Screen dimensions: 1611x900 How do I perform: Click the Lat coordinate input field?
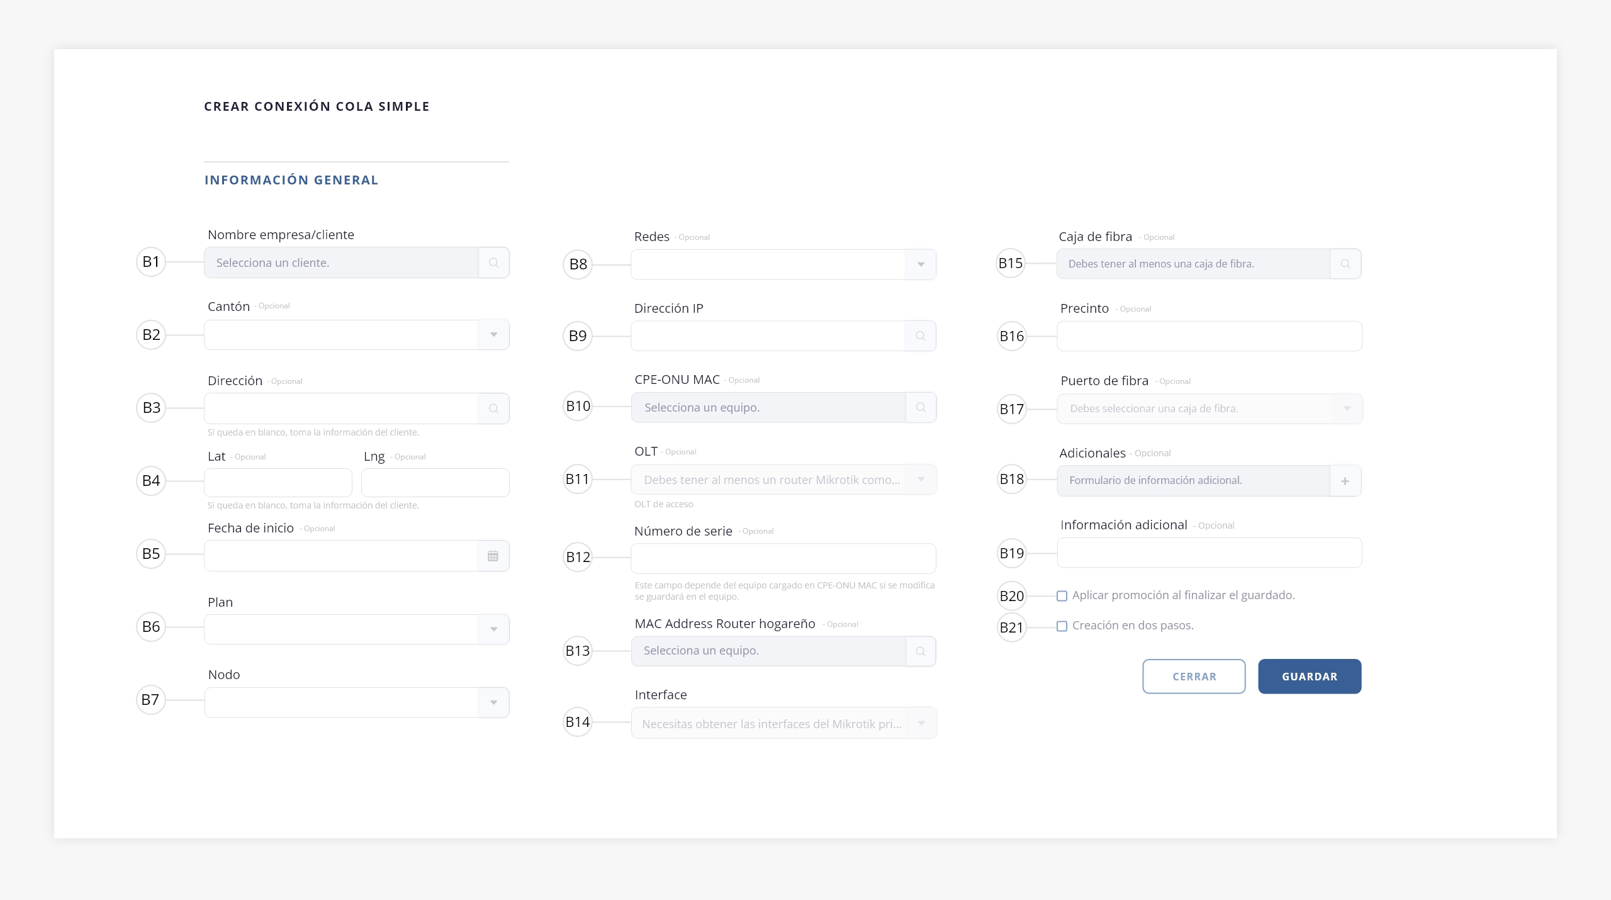click(278, 483)
